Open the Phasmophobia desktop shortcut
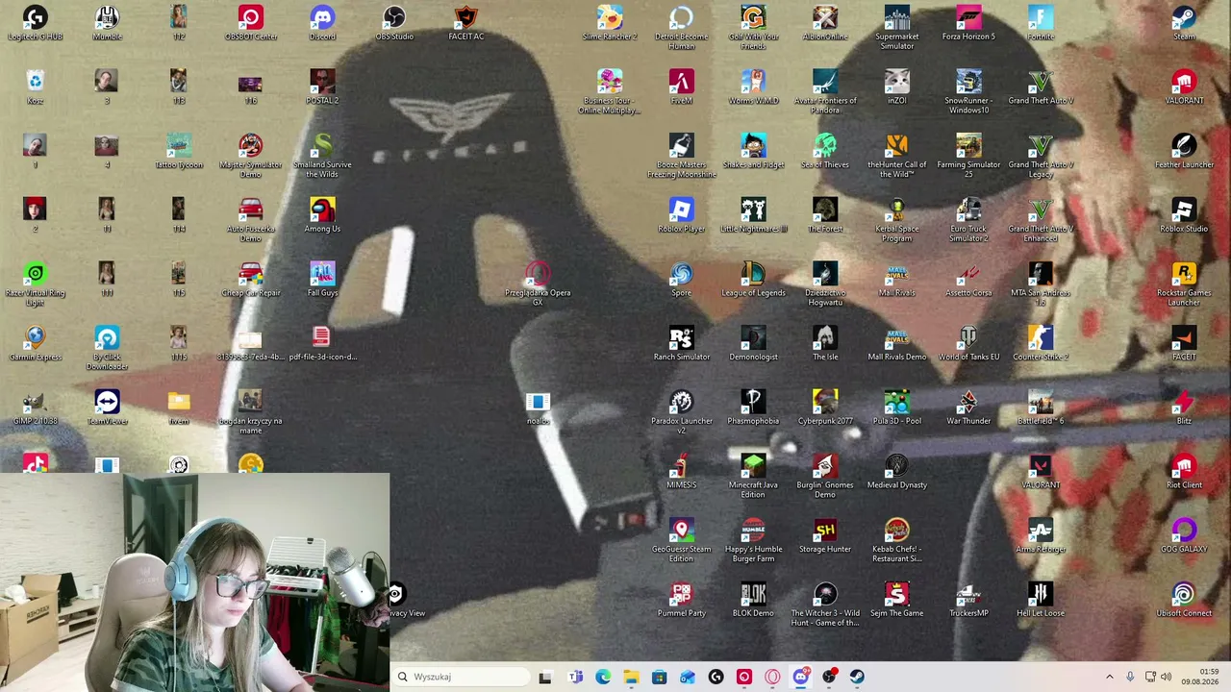The image size is (1231, 692). 753,408
